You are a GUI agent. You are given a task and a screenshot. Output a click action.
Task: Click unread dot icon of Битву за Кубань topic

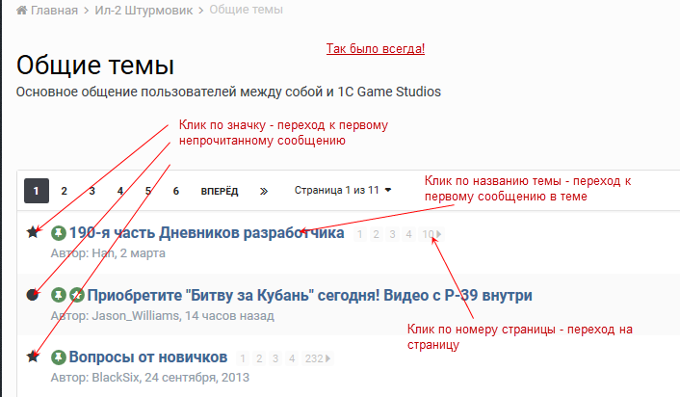pyautogui.click(x=33, y=295)
